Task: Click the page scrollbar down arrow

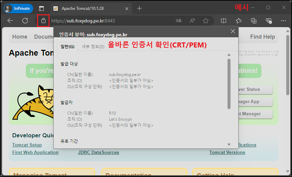Action: coord(288,171)
